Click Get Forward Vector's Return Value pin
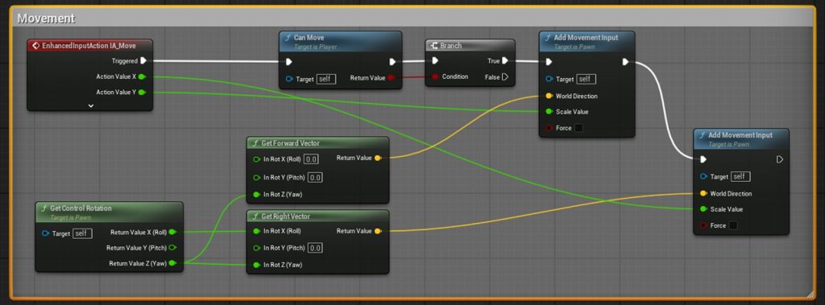This screenshot has width=825, height=305. [378, 158]
